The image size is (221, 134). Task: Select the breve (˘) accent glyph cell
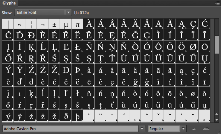tap(170, 116)
